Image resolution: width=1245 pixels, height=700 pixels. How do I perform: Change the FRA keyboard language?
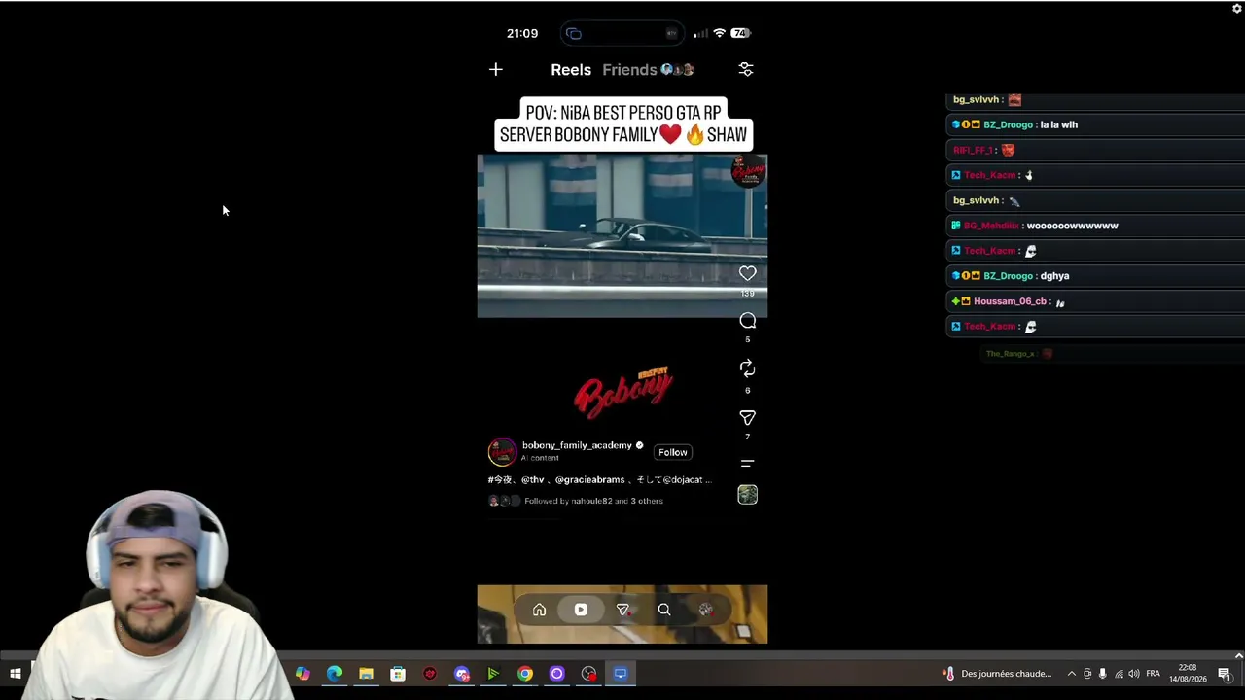[1154, 674]
